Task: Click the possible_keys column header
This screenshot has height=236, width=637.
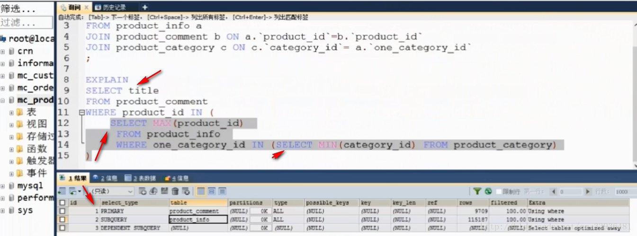Action: point(332,202)
